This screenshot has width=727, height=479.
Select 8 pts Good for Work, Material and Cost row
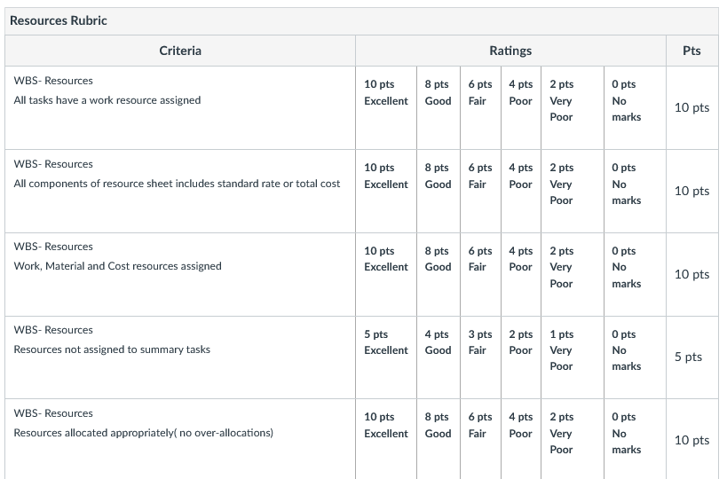coord(439,274)
